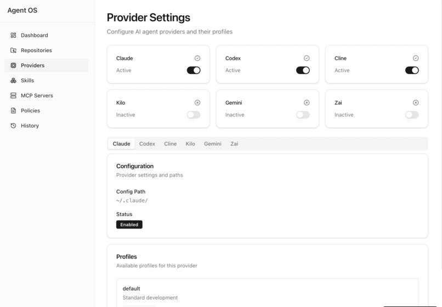
Task: Select the Zai tab
Action: [x=234, y=144]
